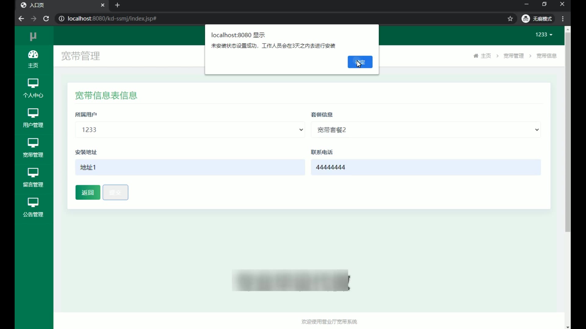This screenshot has width=586, height=329.
Task: Open 个人中心 in the sidebar
Action: 33,88
